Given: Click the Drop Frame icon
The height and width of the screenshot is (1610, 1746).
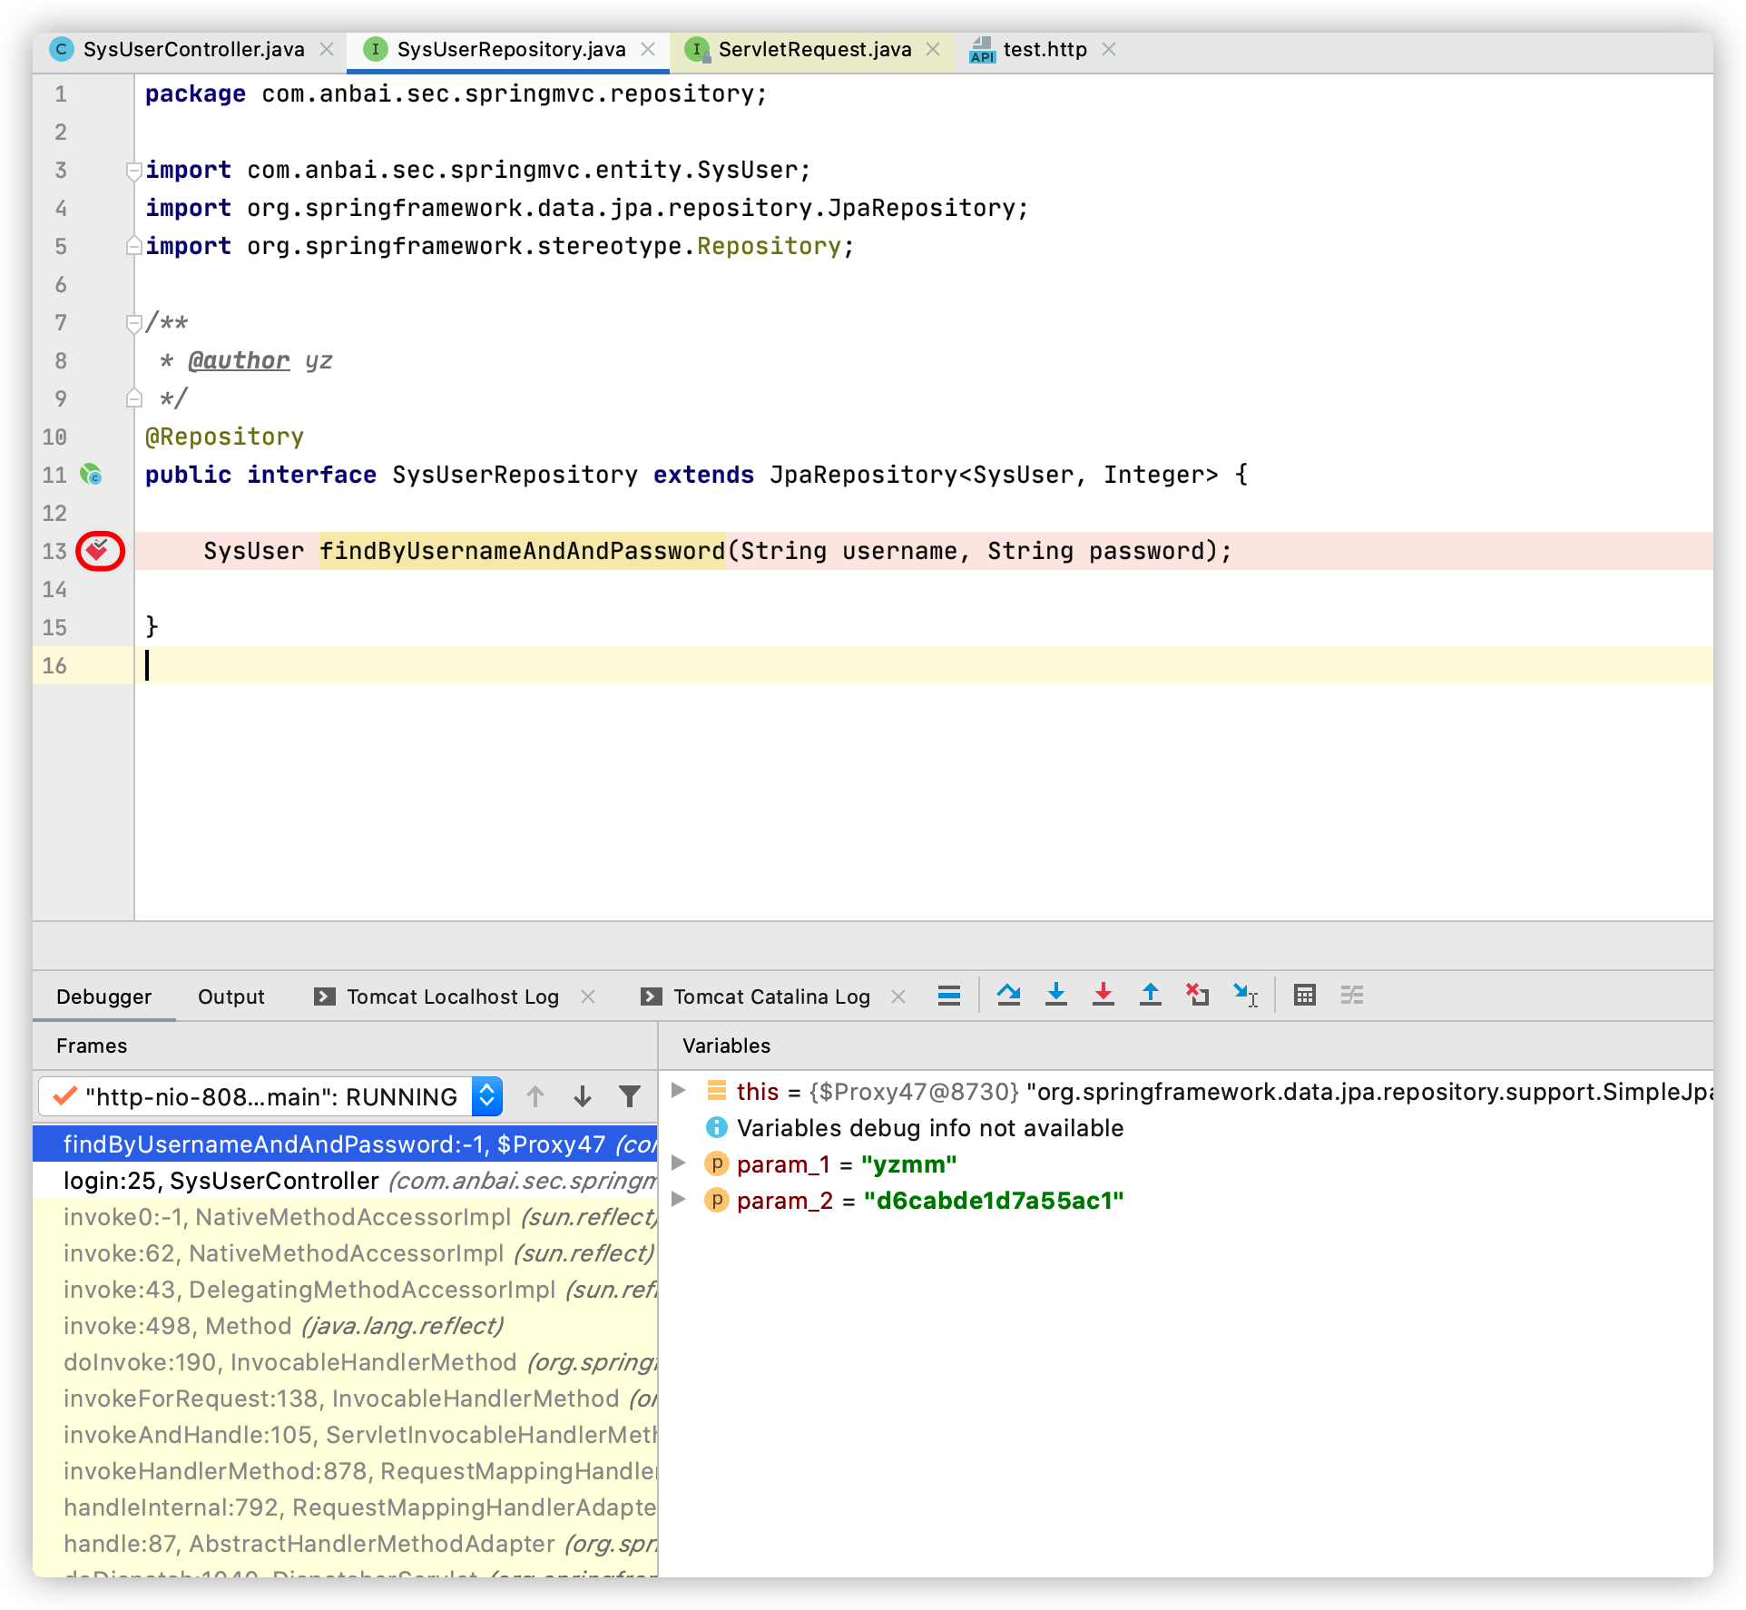Looking at the screenshot, I should pyautogui.click(x=1197, y=995).
